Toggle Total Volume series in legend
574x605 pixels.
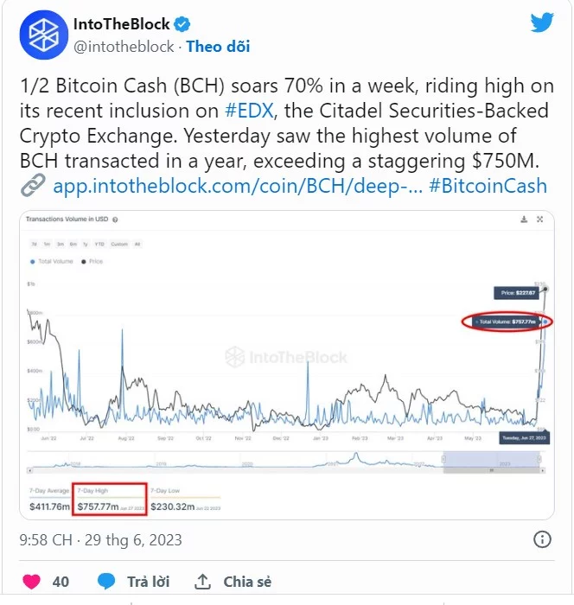(x=52, y=261)
